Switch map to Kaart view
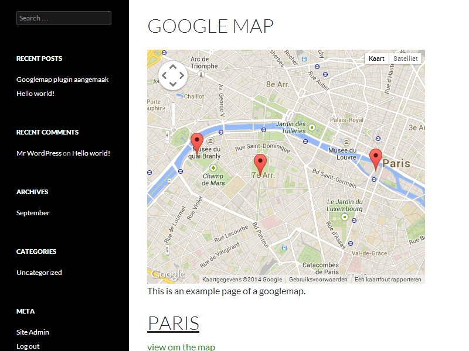This screenshot has height=351, width=469. [x=376, y=58]
